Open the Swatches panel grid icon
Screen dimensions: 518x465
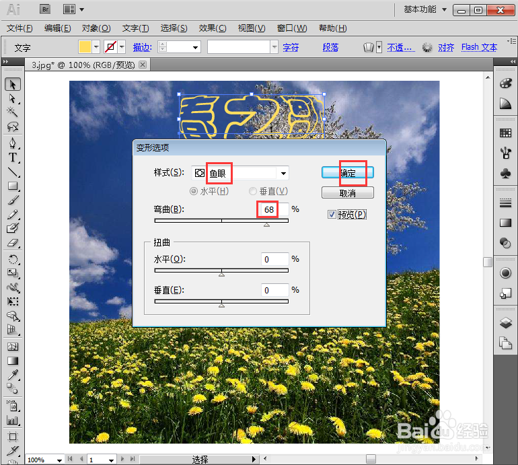505,133
